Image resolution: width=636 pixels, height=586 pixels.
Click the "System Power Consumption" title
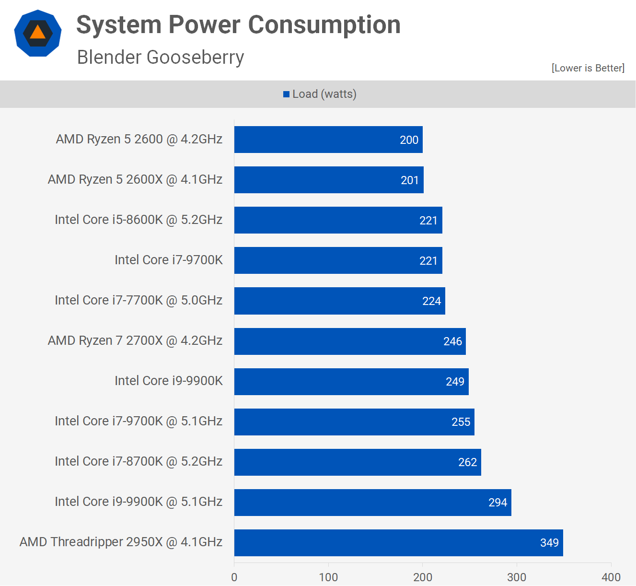tap(238, 25)
